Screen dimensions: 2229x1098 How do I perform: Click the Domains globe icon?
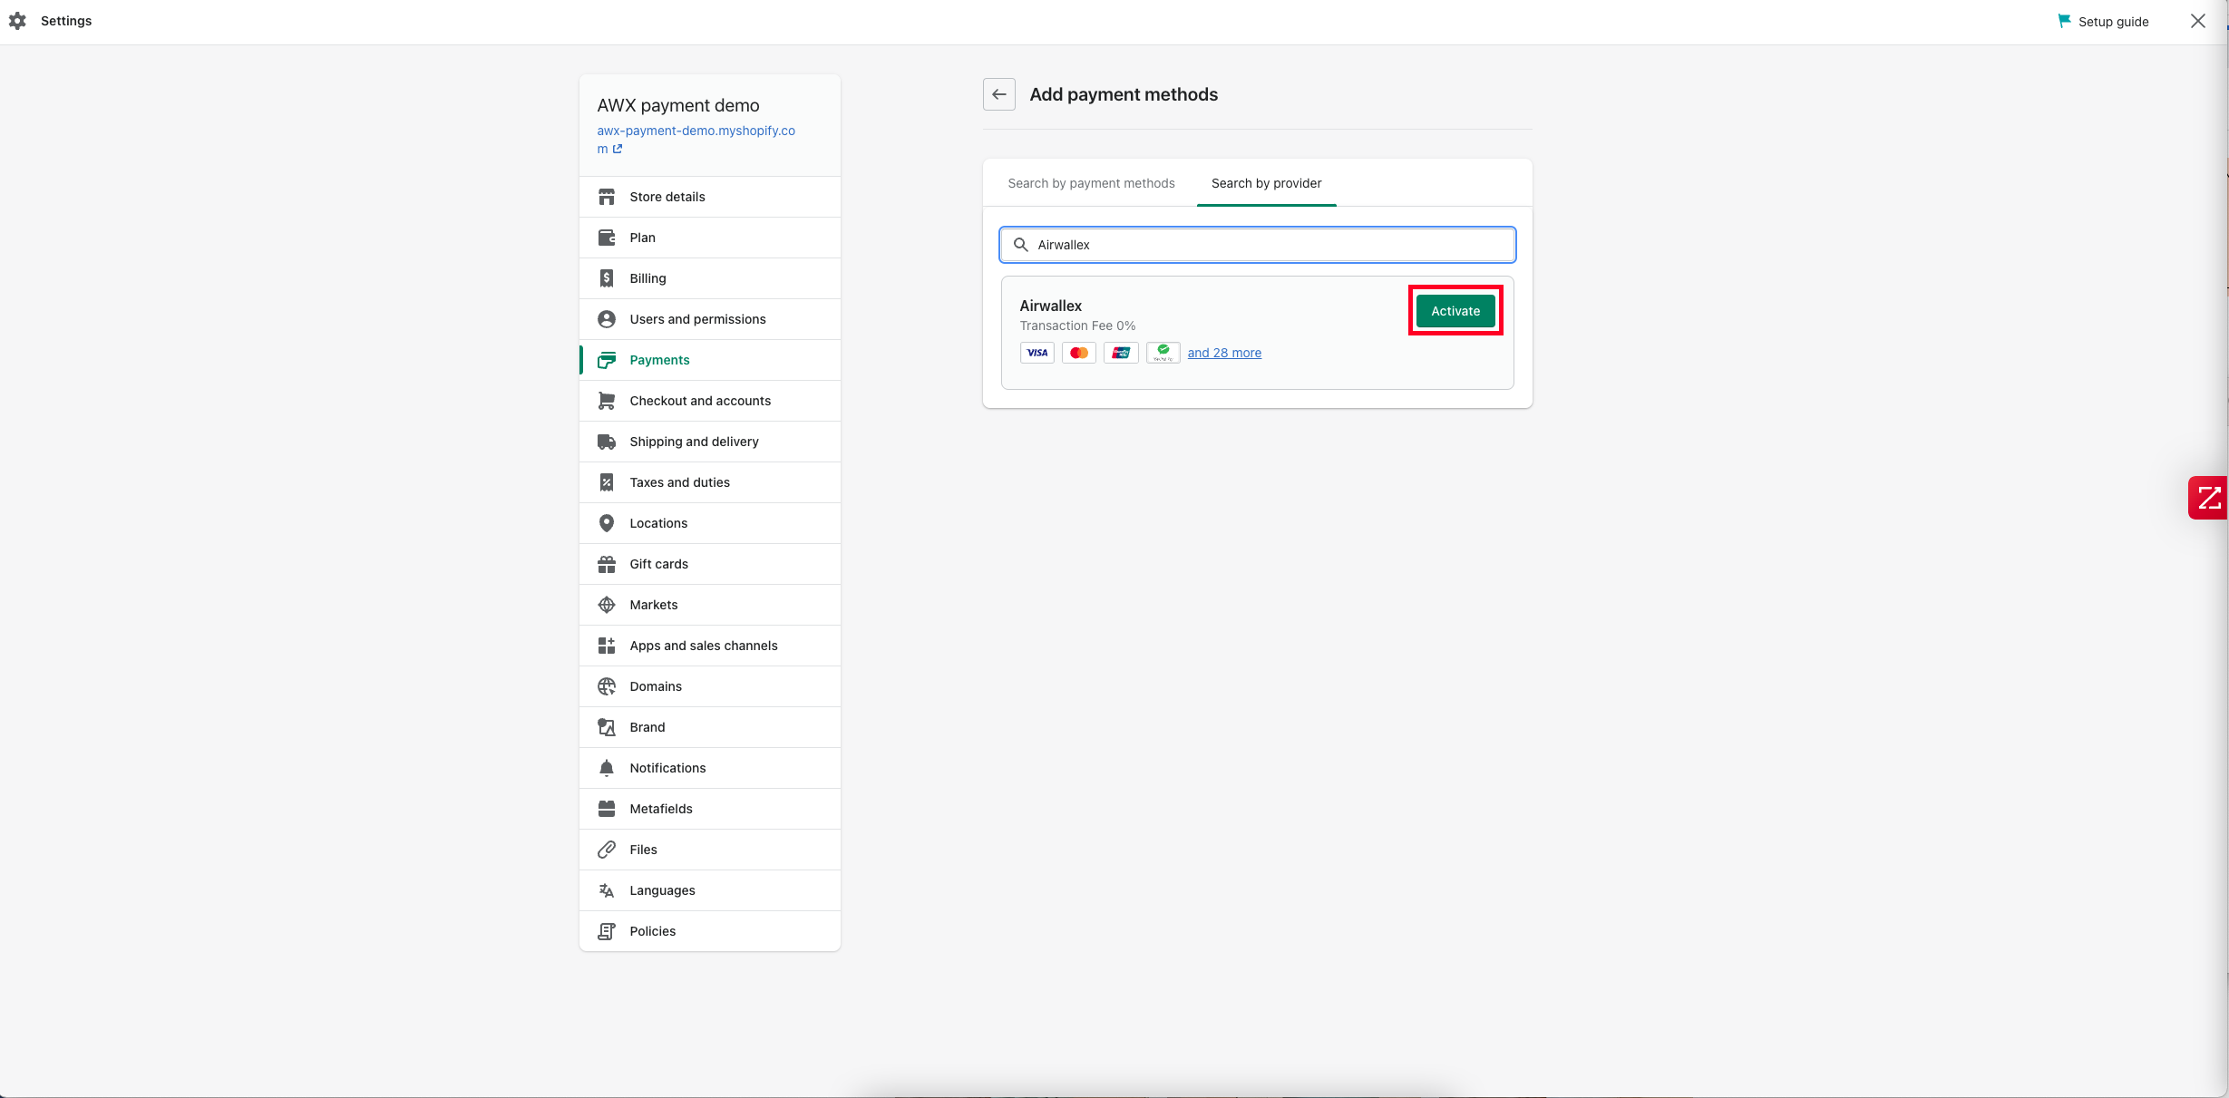tap(607, 686)
